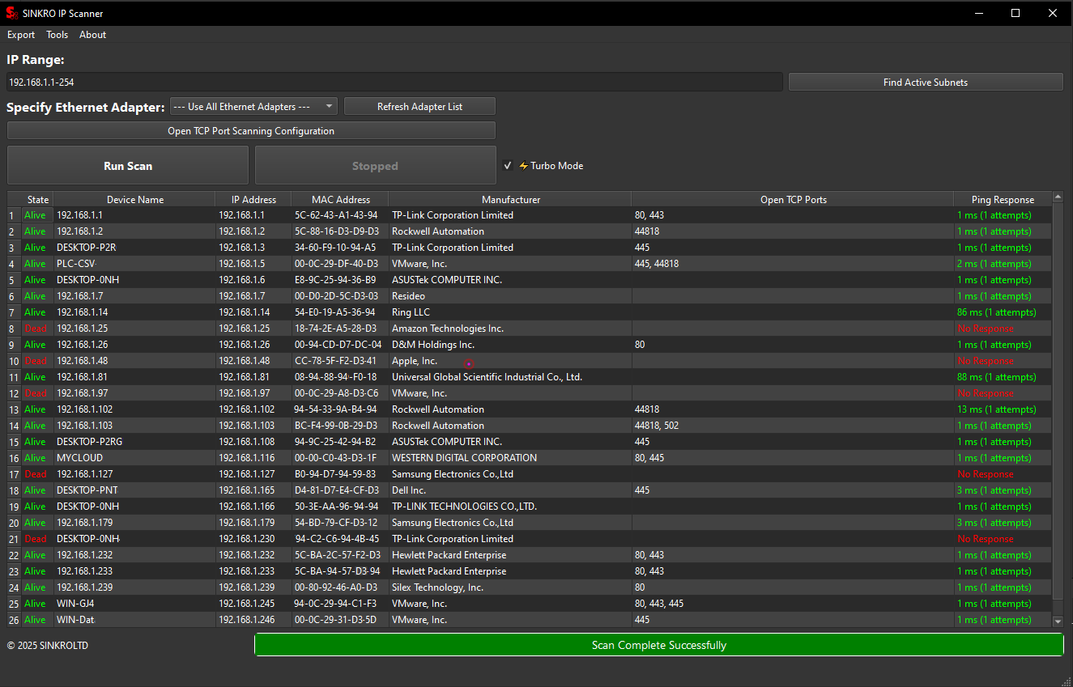The height and width of the screenshot is (687, 1073).
Task: Sort by the IP Address column header
Action: (x=253, y=199)
